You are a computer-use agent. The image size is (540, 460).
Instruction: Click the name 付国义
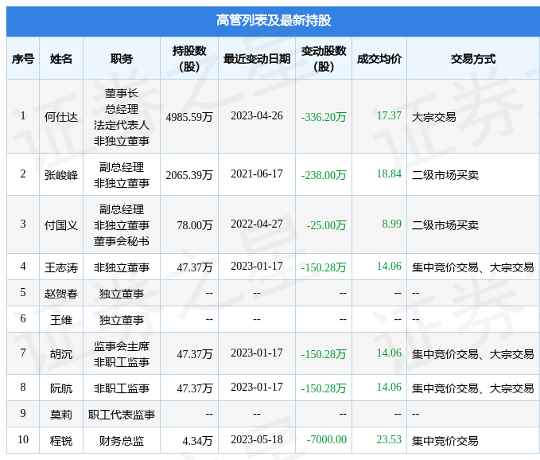[61, 225]
